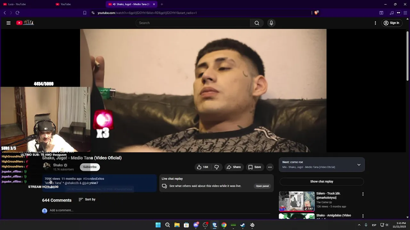
Task: Open Google Chrome from taskbar
Action: coord(224,225)
